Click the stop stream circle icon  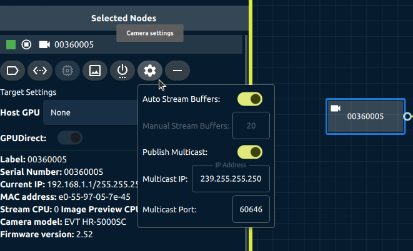(x=26, y=44)
